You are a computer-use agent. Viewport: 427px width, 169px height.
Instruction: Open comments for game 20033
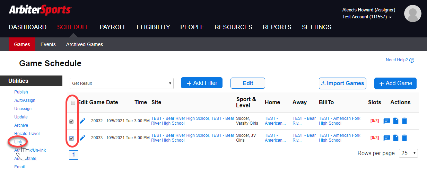point(387,138)
